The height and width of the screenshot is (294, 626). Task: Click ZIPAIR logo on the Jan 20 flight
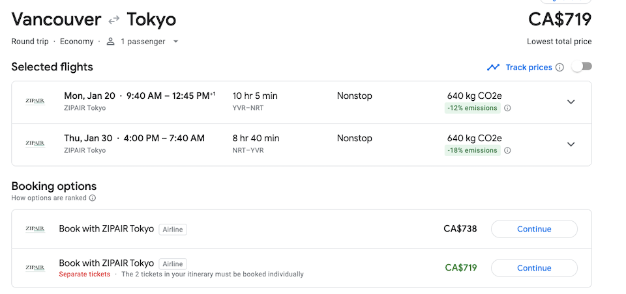coord(35,101)
